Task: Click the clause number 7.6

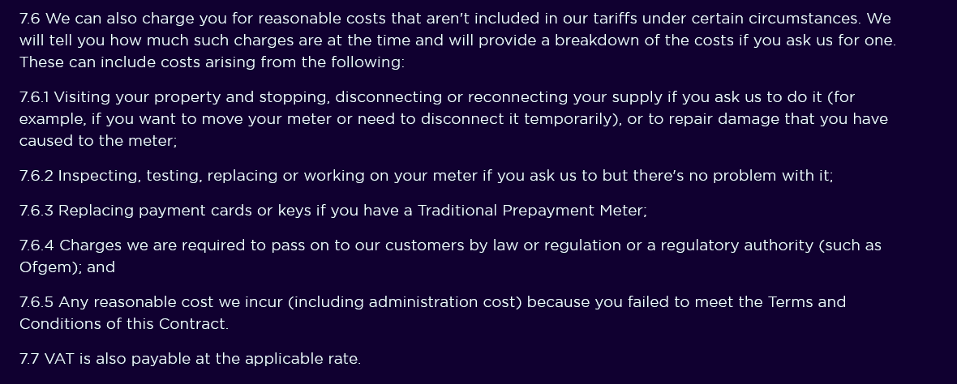Action: (x=30, y=19)
